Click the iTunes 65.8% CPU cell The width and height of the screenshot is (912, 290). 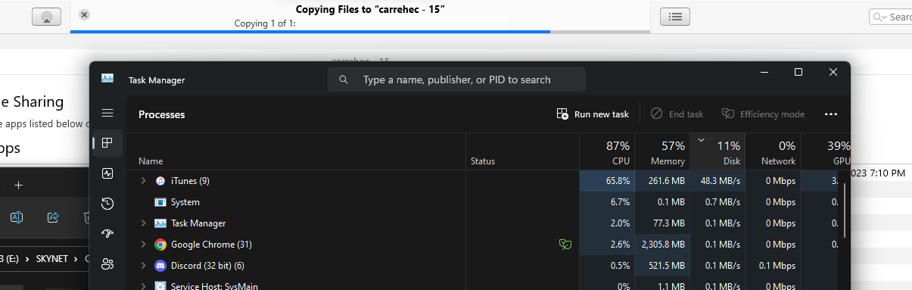click(607, 181)
